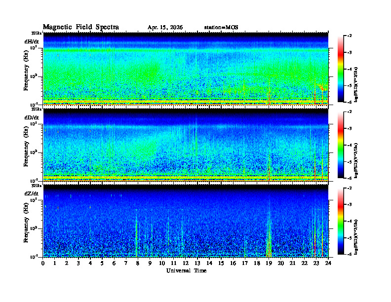Click the "-3" label on dD/dt color bar
The image size is (391, 302).
349,129
